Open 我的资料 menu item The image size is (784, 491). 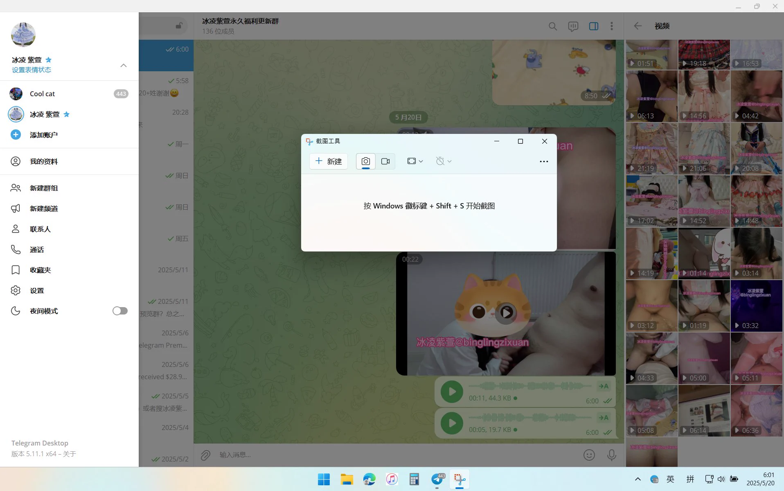coord(69,161)
